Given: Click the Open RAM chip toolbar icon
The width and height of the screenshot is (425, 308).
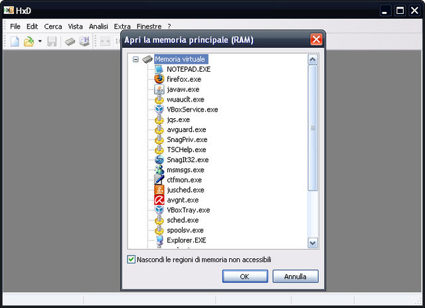Looking at the screenshot, I should coord(70,41).
